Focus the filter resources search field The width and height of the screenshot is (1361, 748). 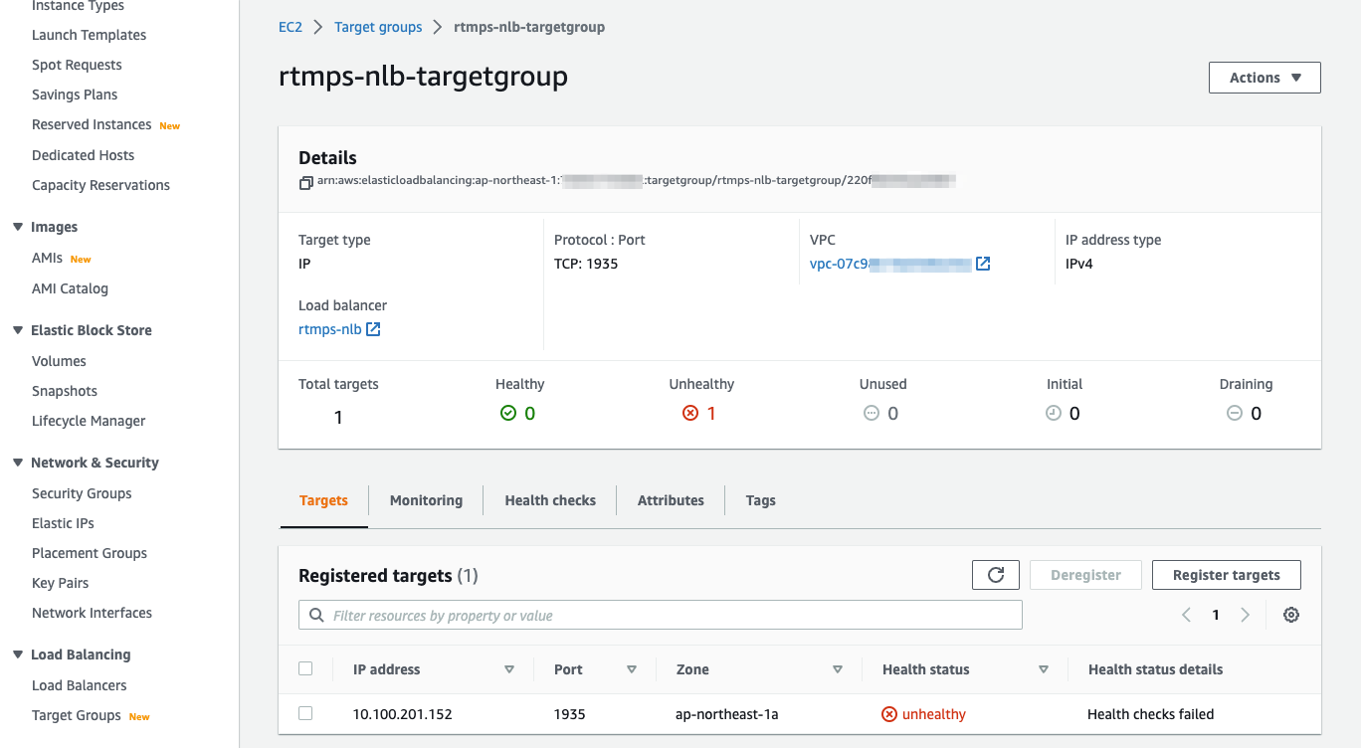click(661, 615)
